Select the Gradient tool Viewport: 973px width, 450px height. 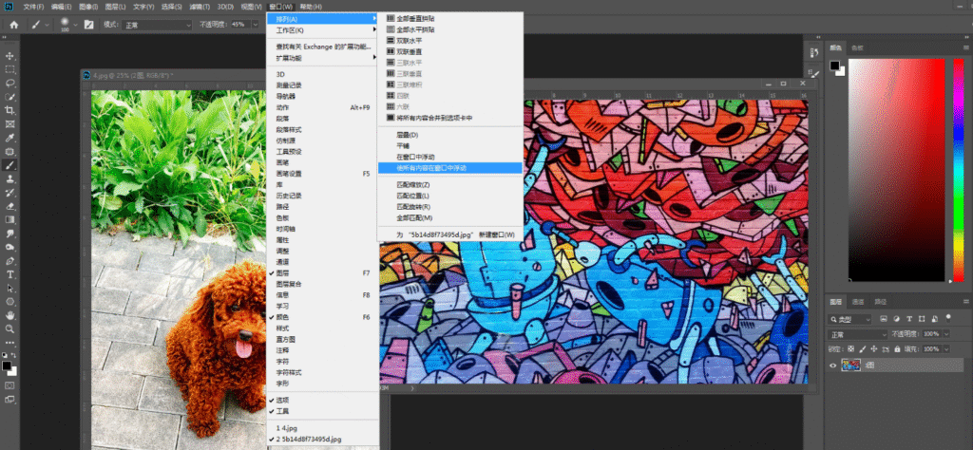[10, 219]
